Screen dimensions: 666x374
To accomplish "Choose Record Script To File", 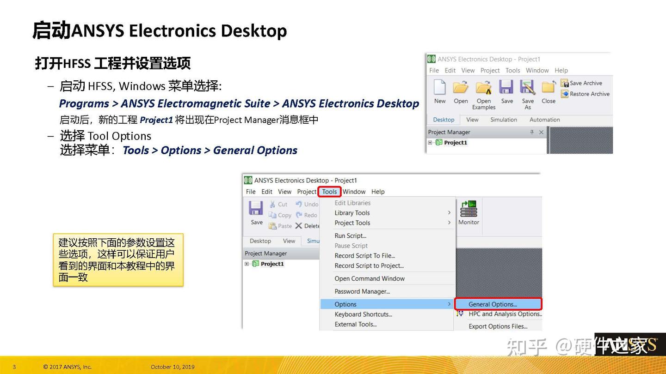I will coord(365,255).
